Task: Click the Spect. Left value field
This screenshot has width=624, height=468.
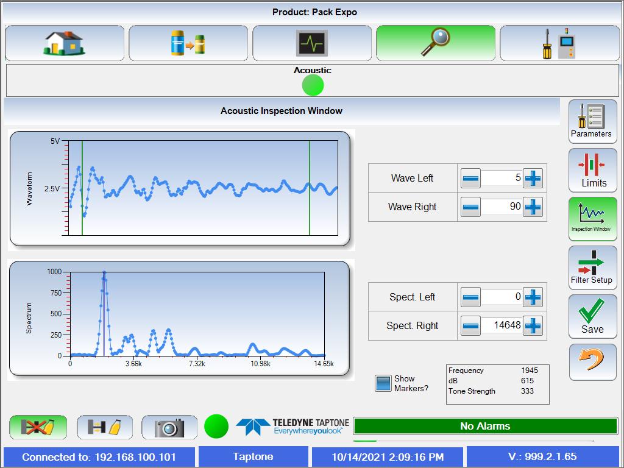Action: click(x=502, y=297)
